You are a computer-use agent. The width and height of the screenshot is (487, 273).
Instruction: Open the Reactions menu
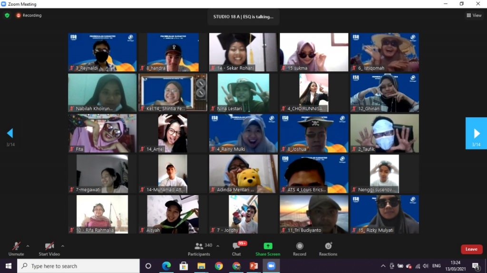[328, 246]
